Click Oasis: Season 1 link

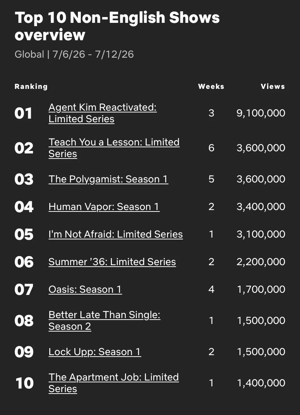click(85, 289)
